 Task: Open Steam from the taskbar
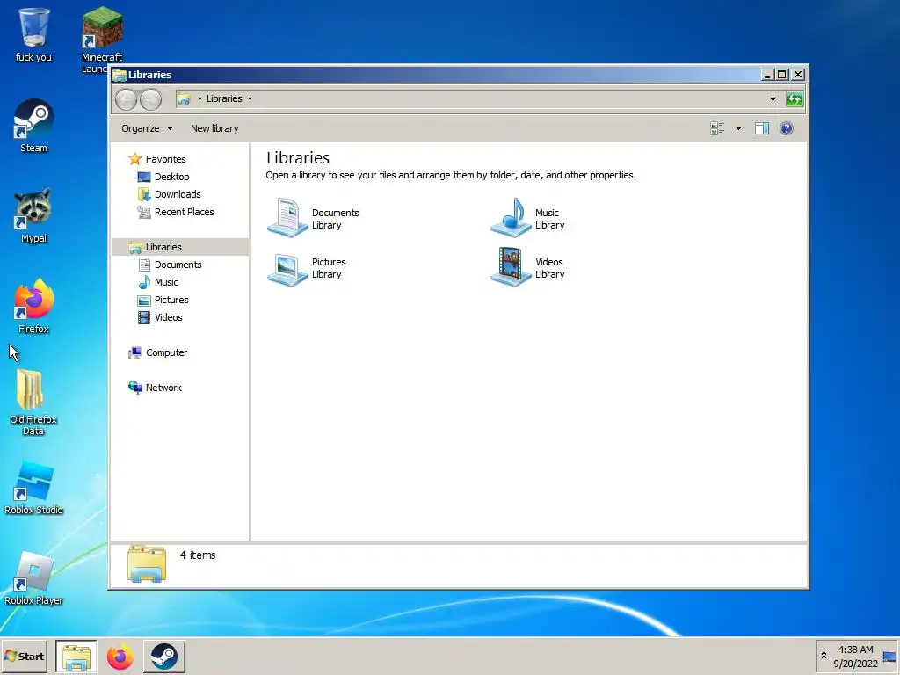164,657
